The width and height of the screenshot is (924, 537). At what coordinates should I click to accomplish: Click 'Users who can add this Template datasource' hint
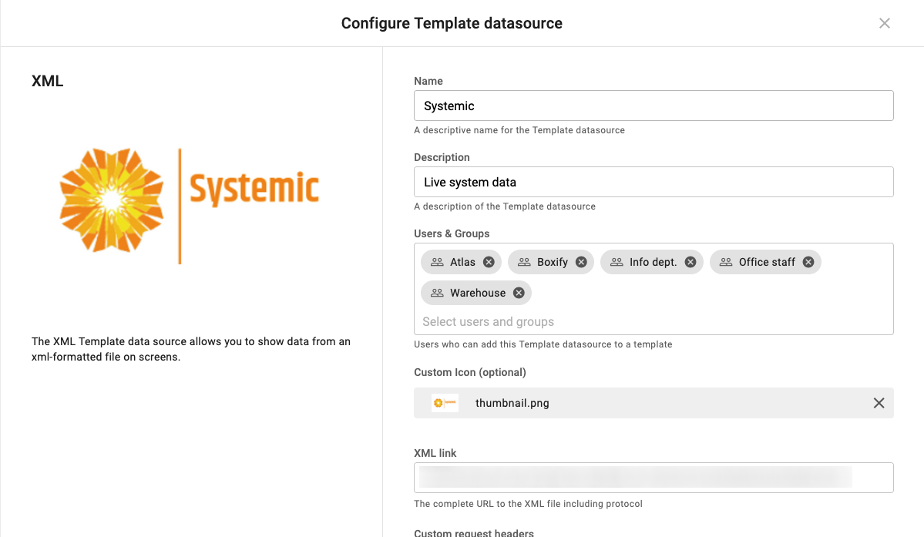click(543, 344)
